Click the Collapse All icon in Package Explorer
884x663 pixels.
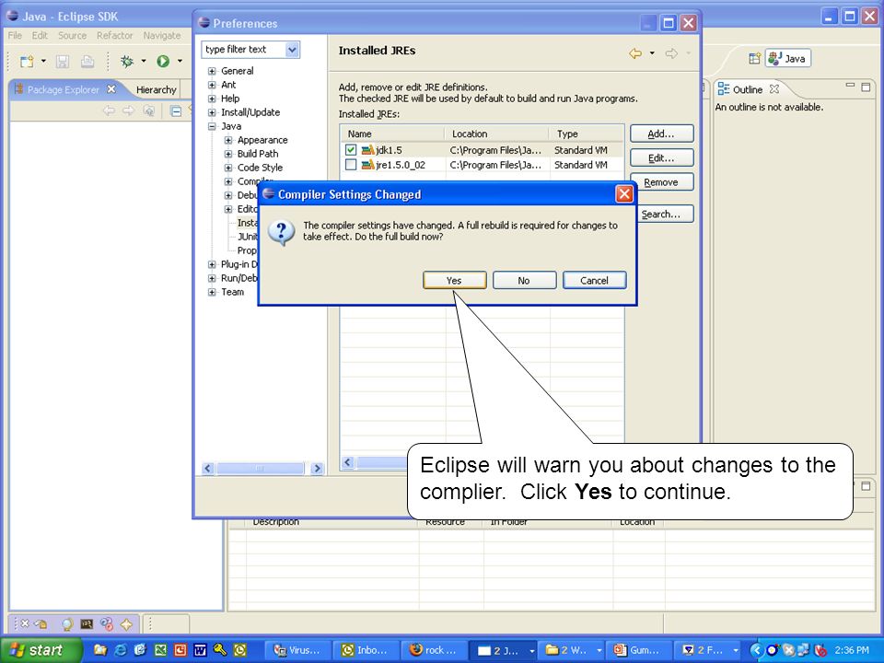[x=176, y=111]
